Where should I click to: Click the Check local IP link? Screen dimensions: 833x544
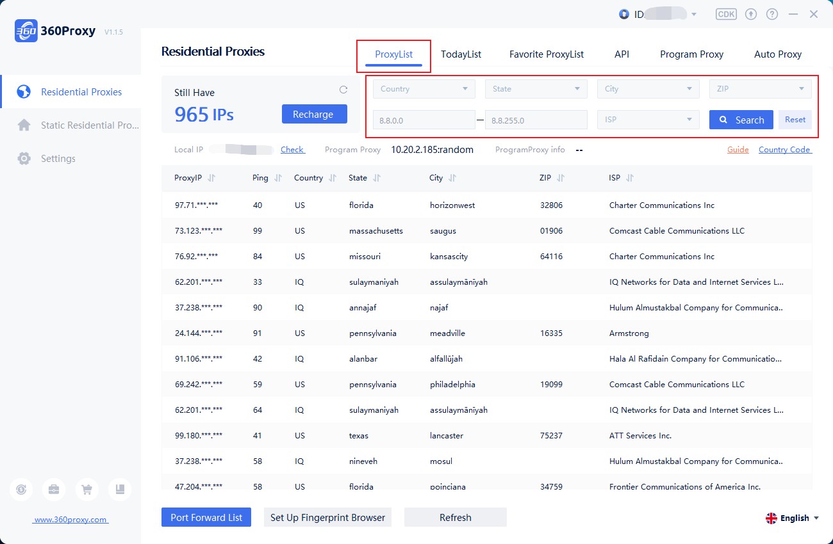coord(293,150)
